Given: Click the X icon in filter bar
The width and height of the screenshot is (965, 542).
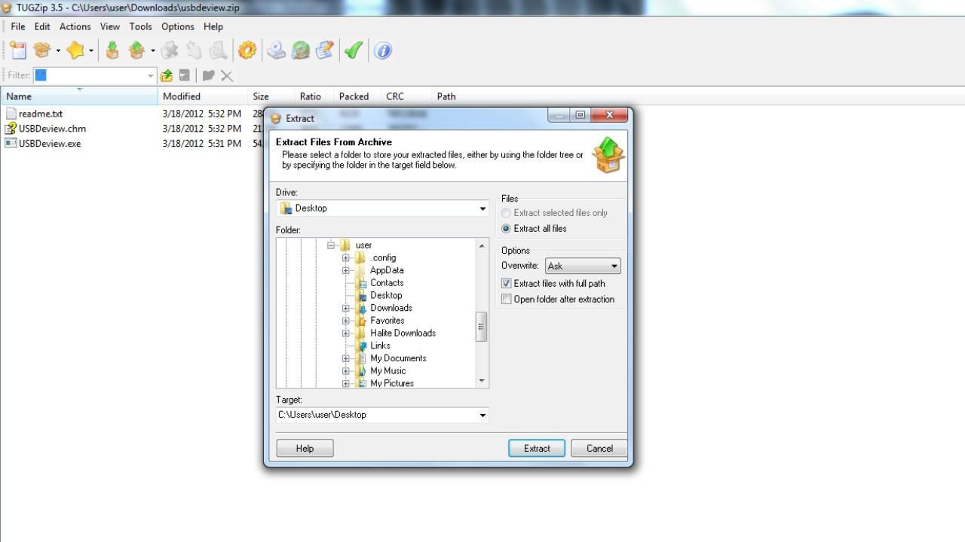Looking at the screenshot, I should (227, 75).
